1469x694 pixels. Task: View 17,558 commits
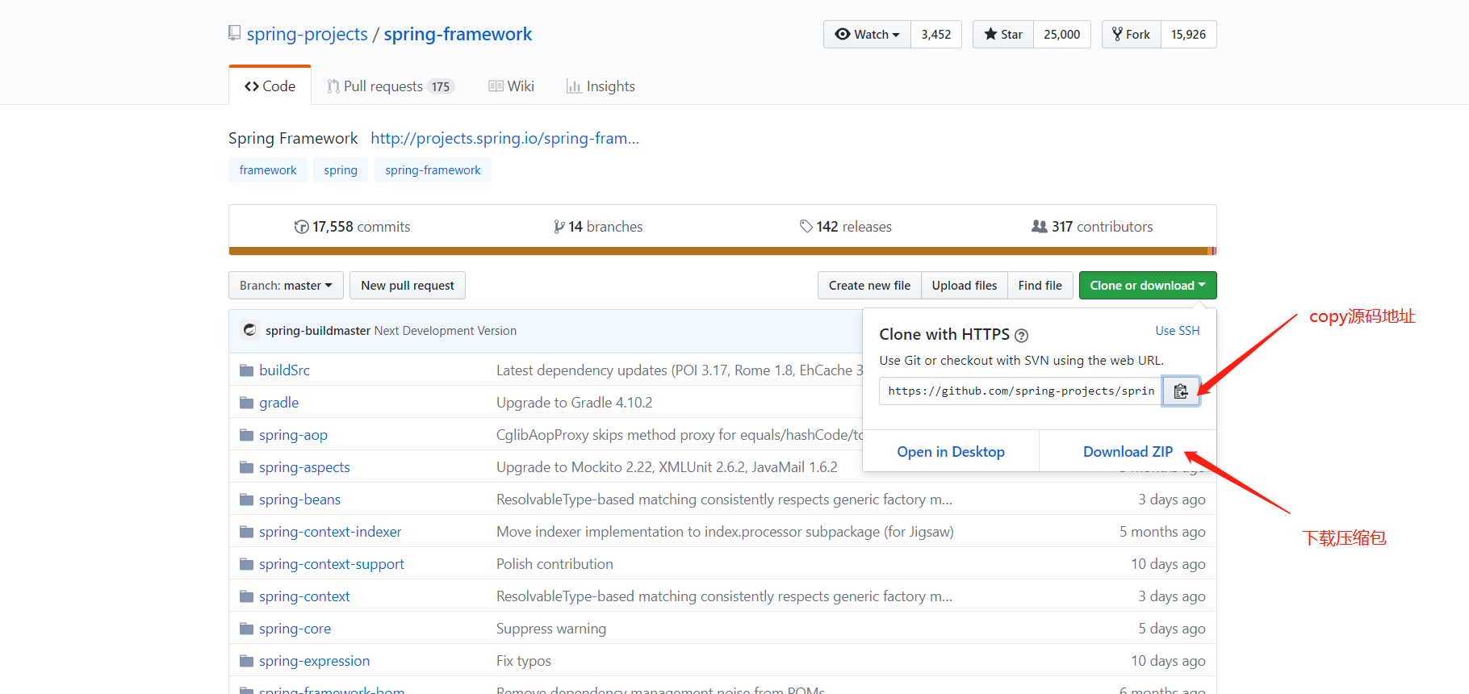pos(353,227)
